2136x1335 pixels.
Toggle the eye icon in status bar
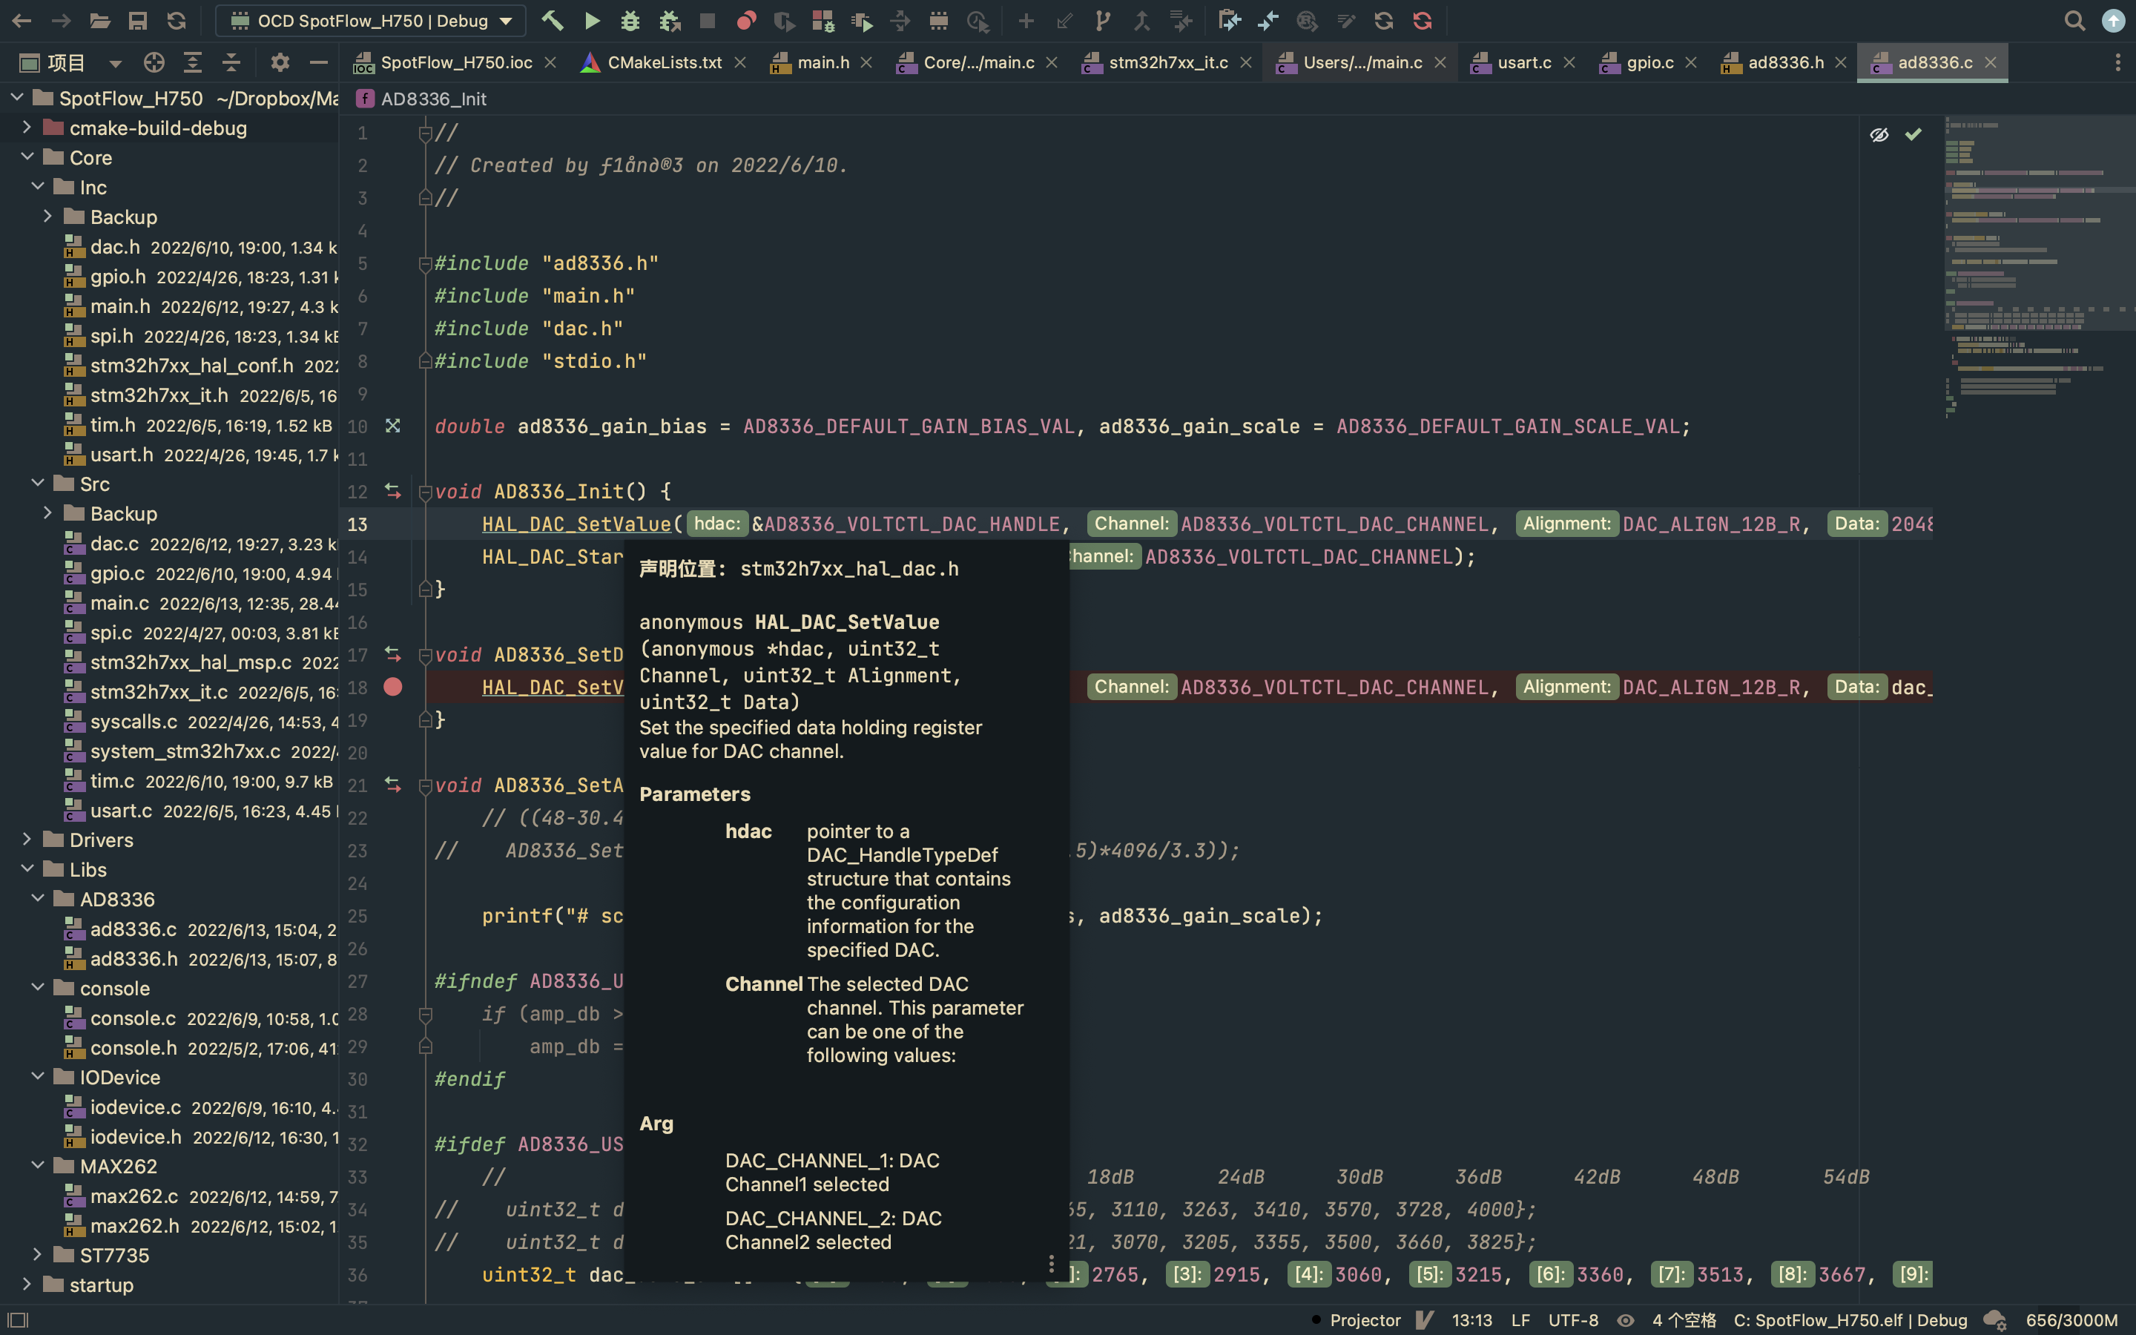[1625, 1320]
